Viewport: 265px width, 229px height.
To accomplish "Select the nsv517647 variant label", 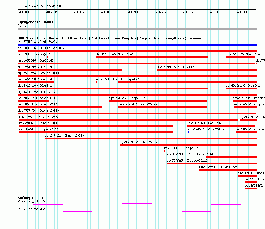I will 255,179.
